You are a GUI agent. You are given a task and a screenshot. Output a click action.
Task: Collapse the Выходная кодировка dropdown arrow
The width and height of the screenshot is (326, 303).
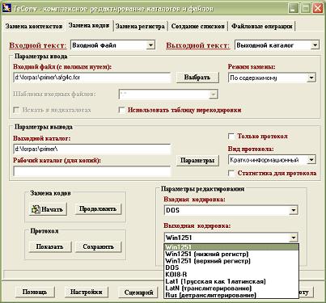click(x=294, y=238)
